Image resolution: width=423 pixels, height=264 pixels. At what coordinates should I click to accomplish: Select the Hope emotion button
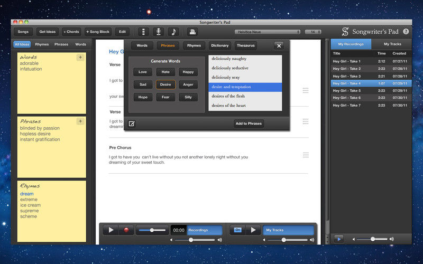click(143, 97)
